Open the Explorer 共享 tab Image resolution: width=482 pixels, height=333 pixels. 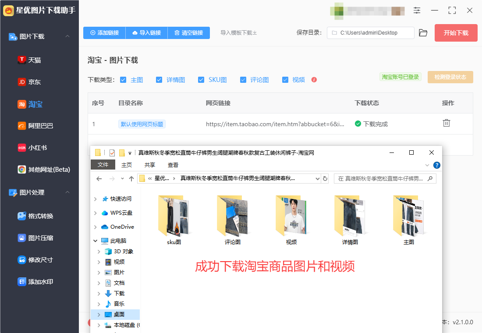coord(150,165)
